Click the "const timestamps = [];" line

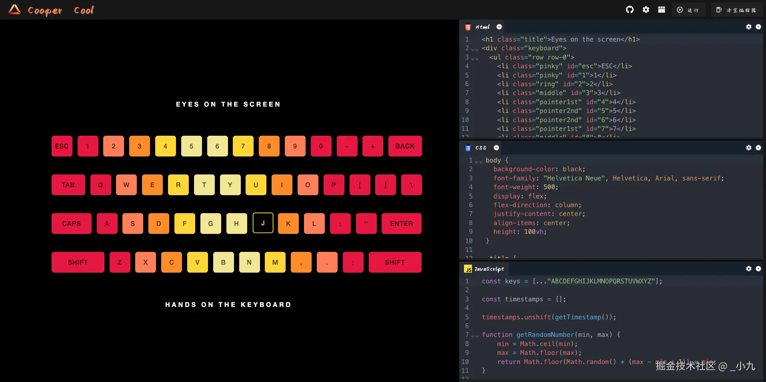point(524,299)
